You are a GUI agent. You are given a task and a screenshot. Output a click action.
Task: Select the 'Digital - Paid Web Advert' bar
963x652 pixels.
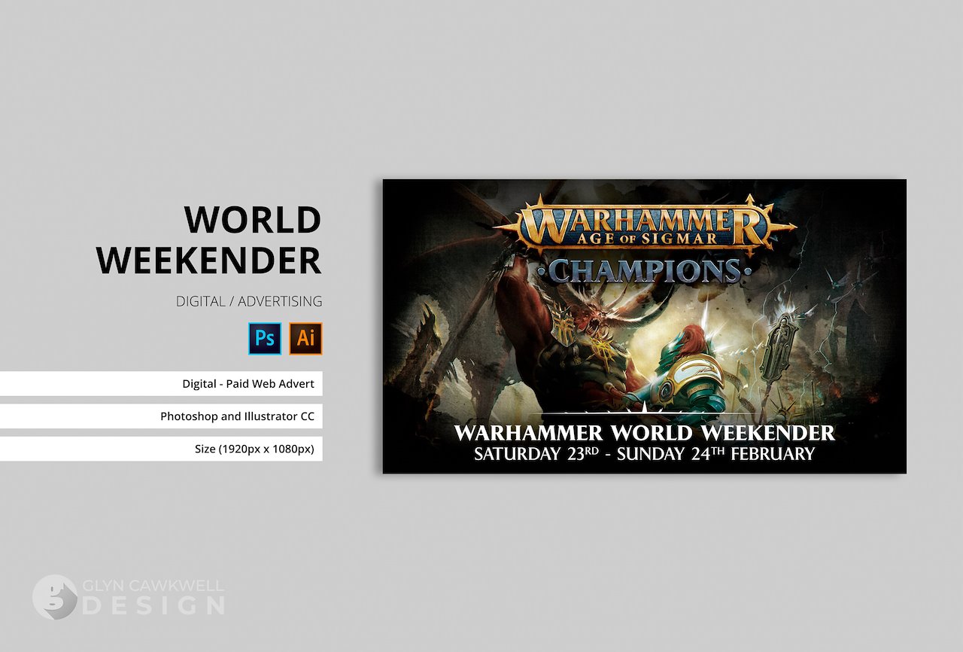161,383
